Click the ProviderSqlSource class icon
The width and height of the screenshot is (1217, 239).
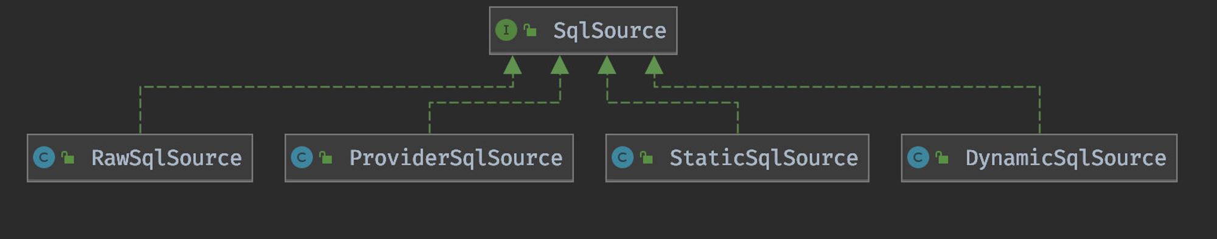click(x=302, y=158)
